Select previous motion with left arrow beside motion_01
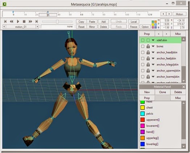The width and height of the screenshot is (190, 153). 4,27
